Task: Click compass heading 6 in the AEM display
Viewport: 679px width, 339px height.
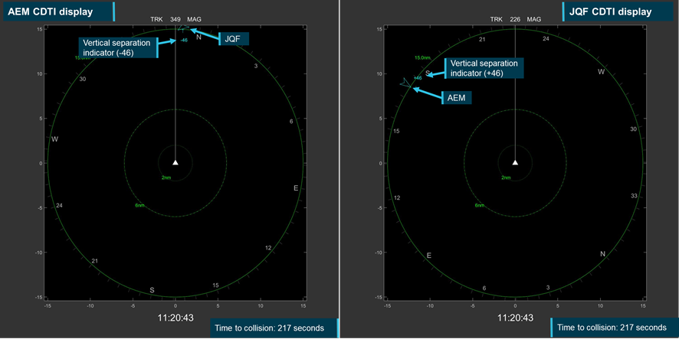Action: (291, 122)
